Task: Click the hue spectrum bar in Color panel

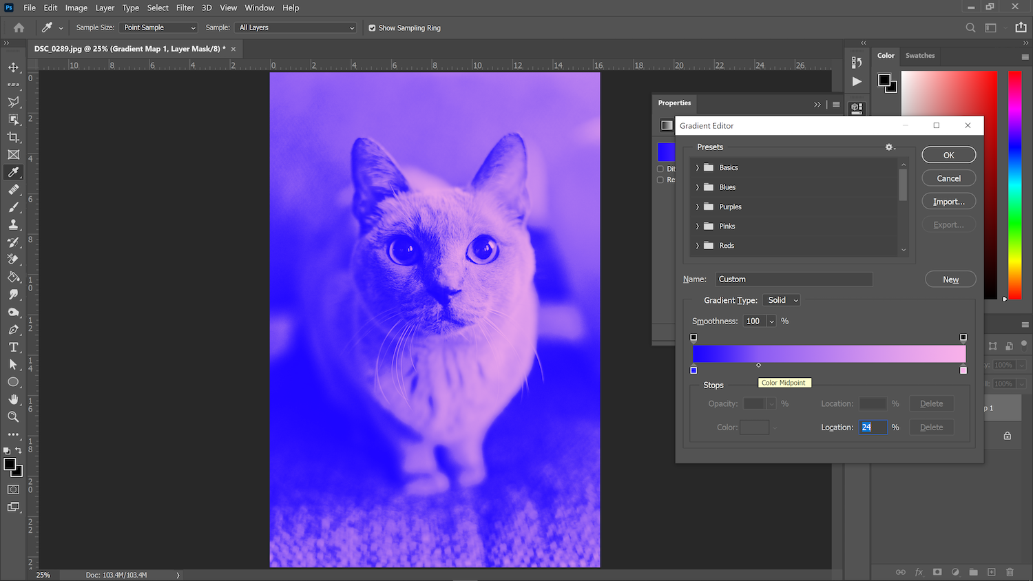Action: pyautogui.click(x=1015, y=184)
